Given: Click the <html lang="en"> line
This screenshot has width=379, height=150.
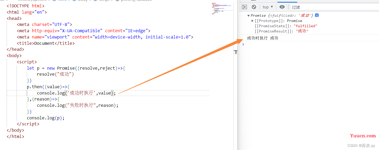Looking at the screenshot, I should coord(27,12).
